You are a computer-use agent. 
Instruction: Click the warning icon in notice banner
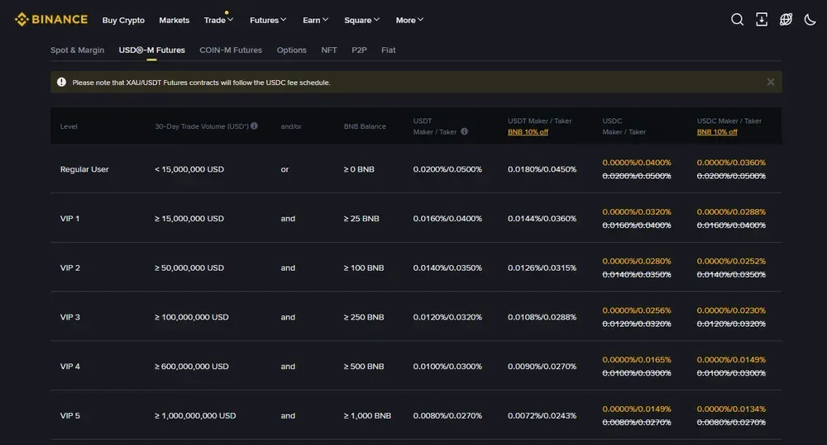[x=61, y=82]
